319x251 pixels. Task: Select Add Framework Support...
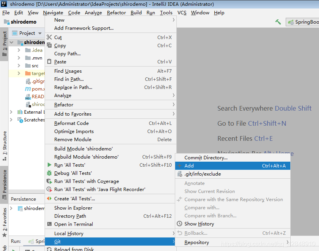pos(110,28)
